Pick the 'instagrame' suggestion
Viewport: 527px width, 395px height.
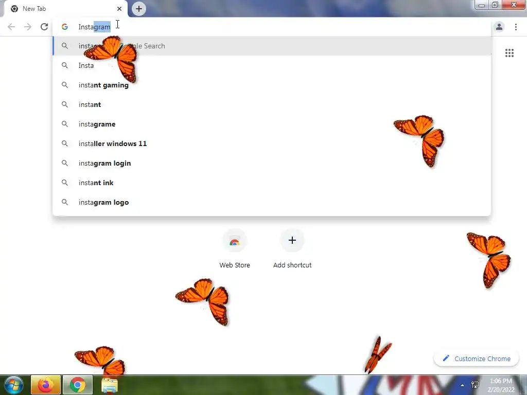pos(272,124)
